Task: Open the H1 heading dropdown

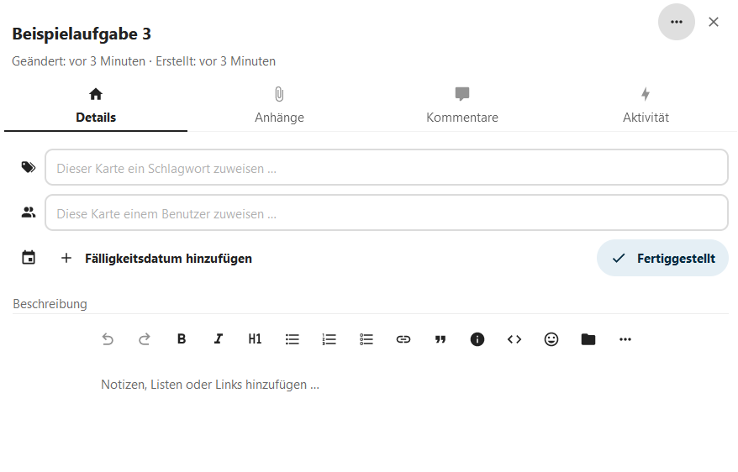Action: pyautogui.click(x=256, y=339)
